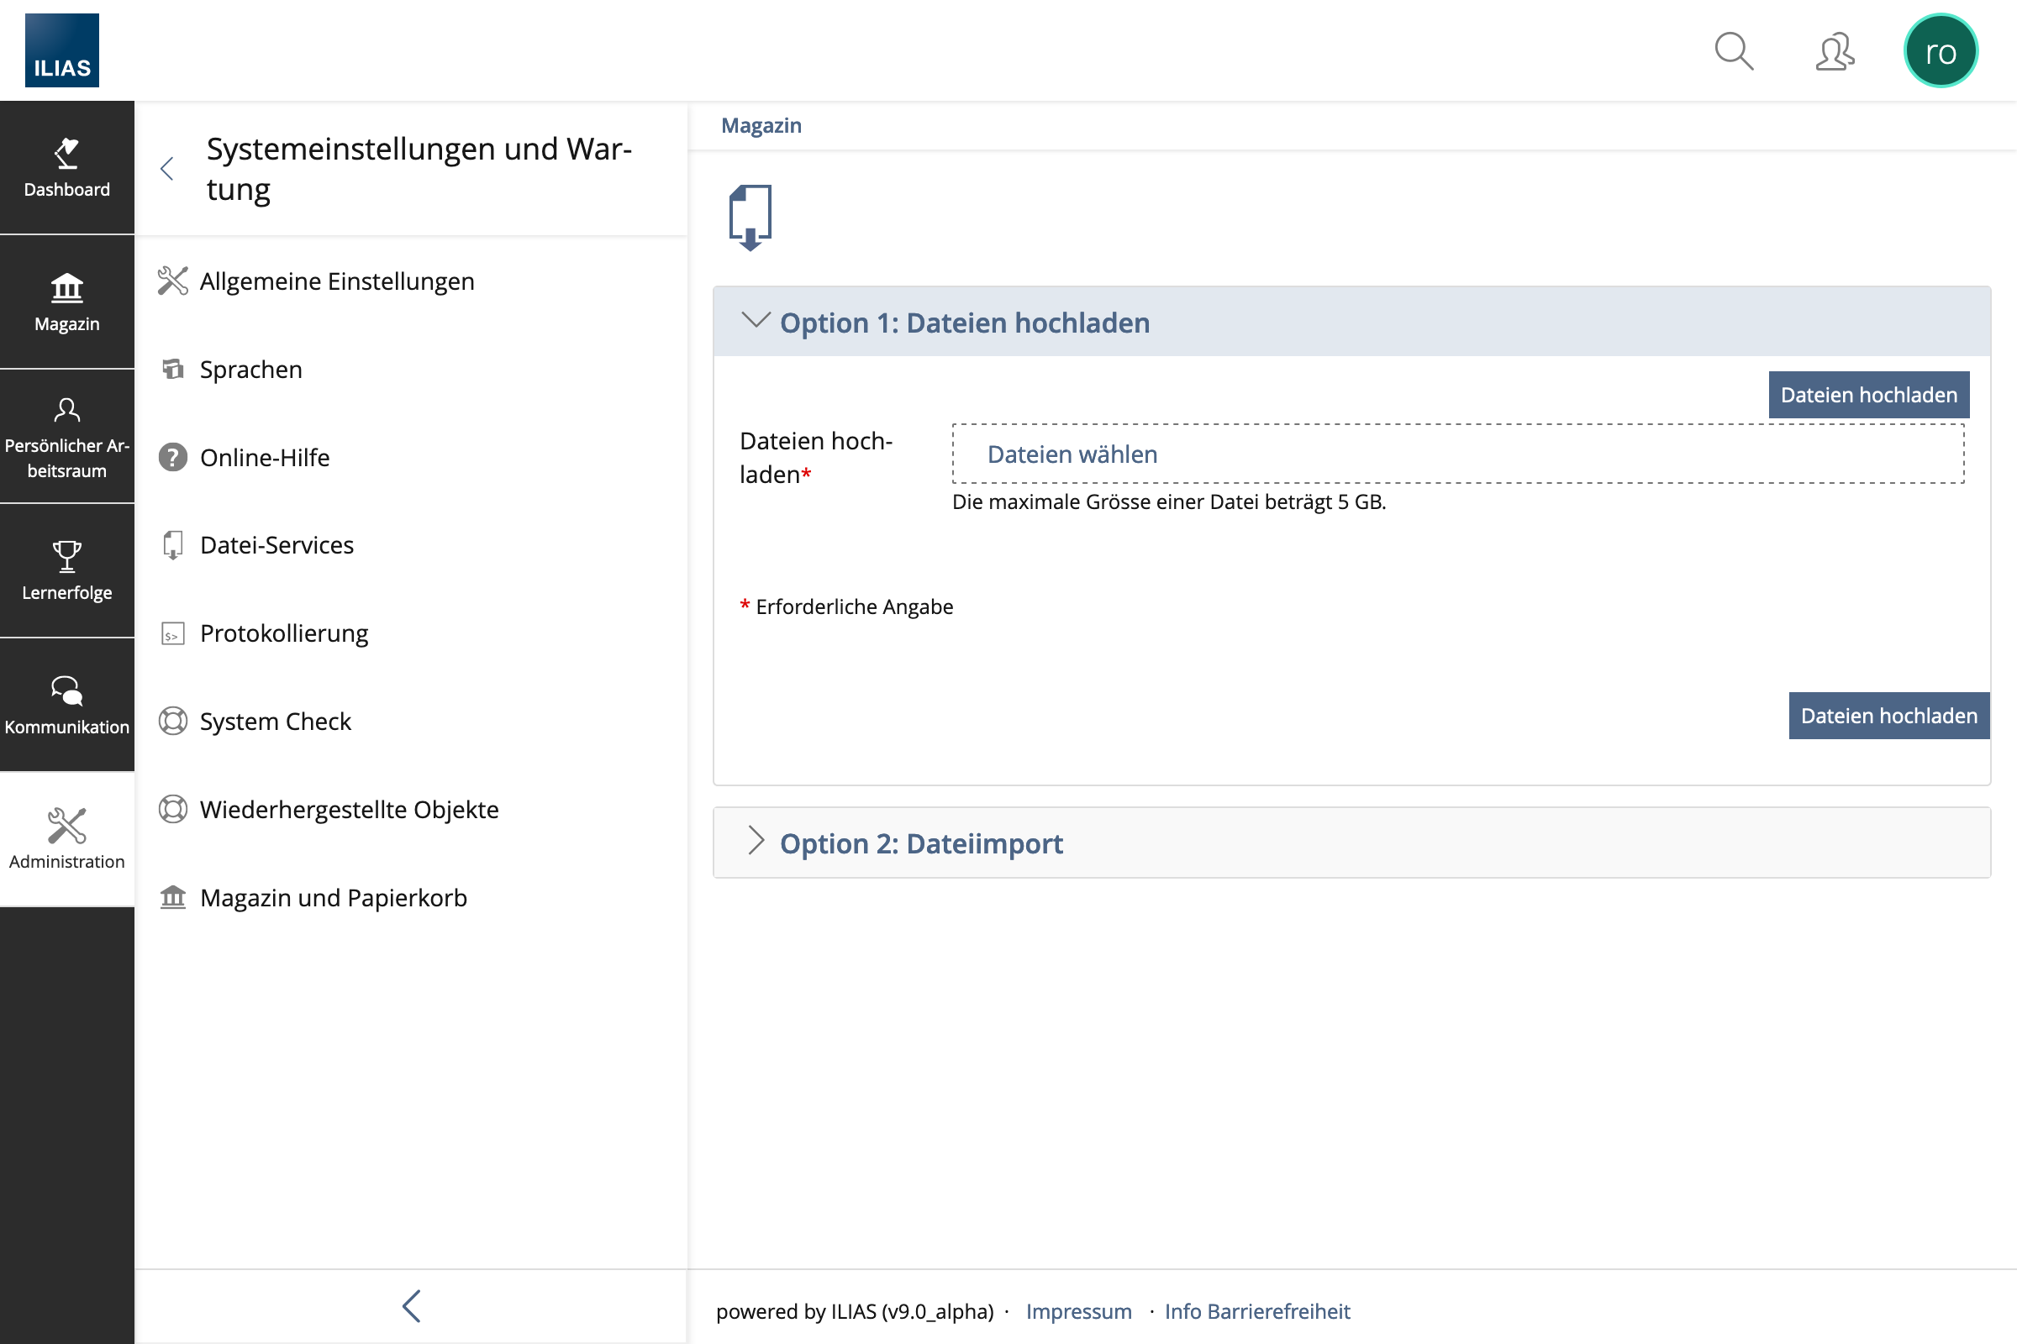Click the Magazin breadcrumb link
This screenshot has width=2017, height=1344.
(761, 125)
